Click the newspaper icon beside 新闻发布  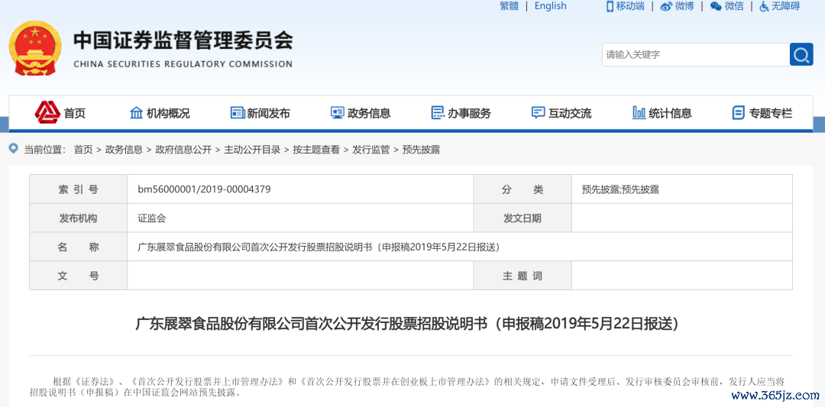tap(238, 112)
